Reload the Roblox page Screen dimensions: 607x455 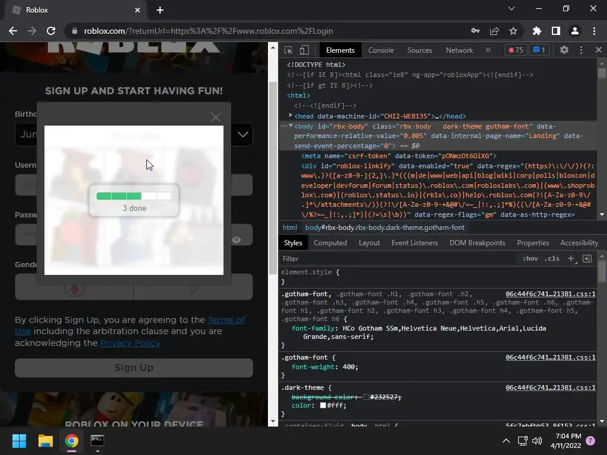(51, 31)
